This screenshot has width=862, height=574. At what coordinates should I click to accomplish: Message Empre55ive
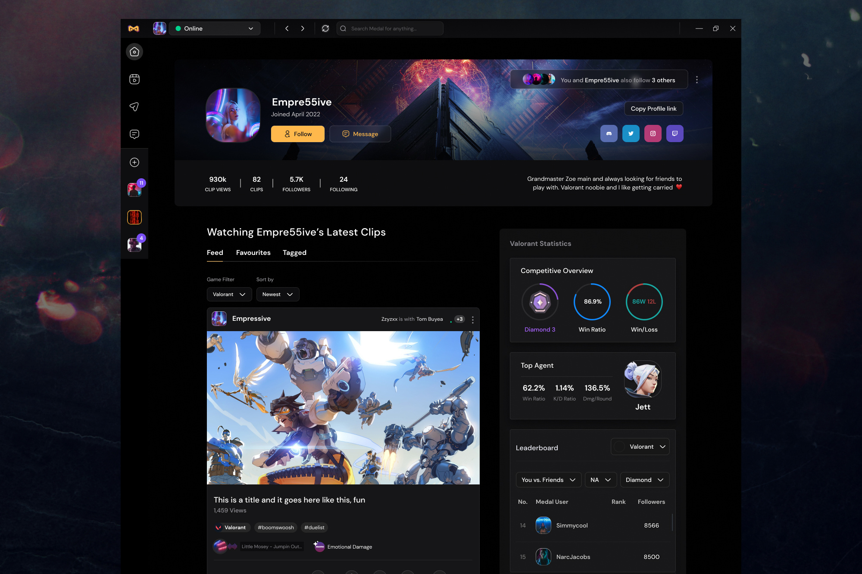[360, 134]
